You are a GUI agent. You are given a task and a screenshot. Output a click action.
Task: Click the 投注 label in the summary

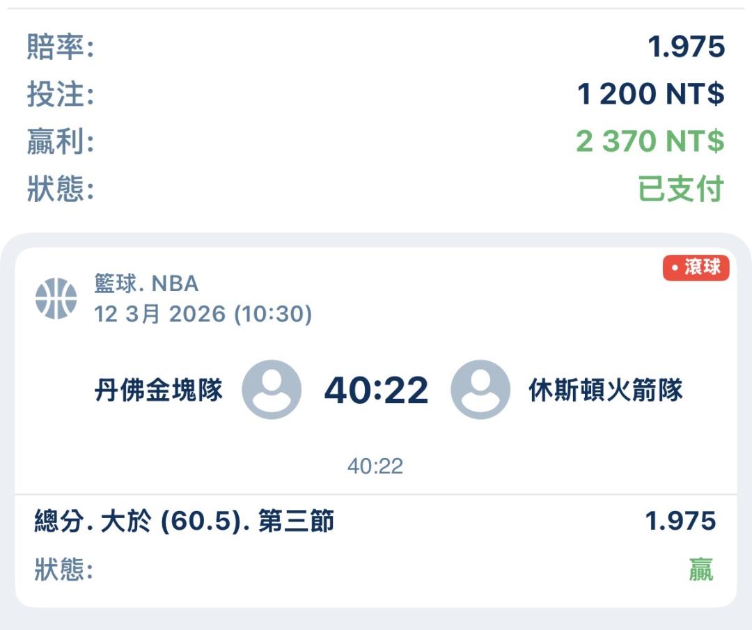point(61,95)
